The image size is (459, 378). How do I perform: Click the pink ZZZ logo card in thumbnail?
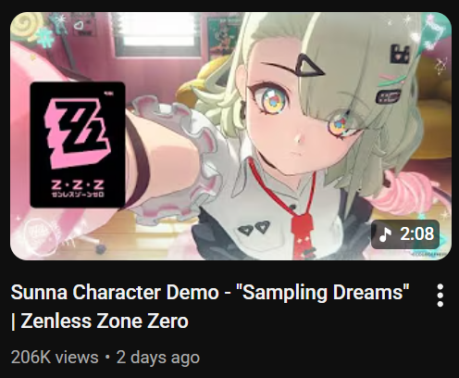[x=78, y=145]
